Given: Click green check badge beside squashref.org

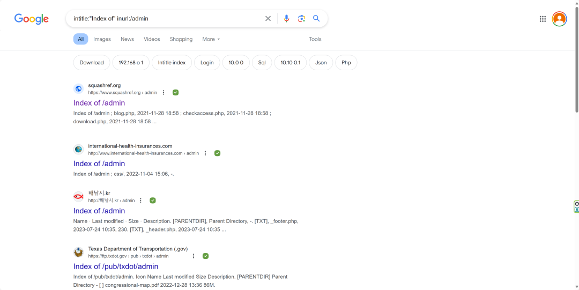Looking at the screenshot, I should pyautogui.click(x=176, y=92).
